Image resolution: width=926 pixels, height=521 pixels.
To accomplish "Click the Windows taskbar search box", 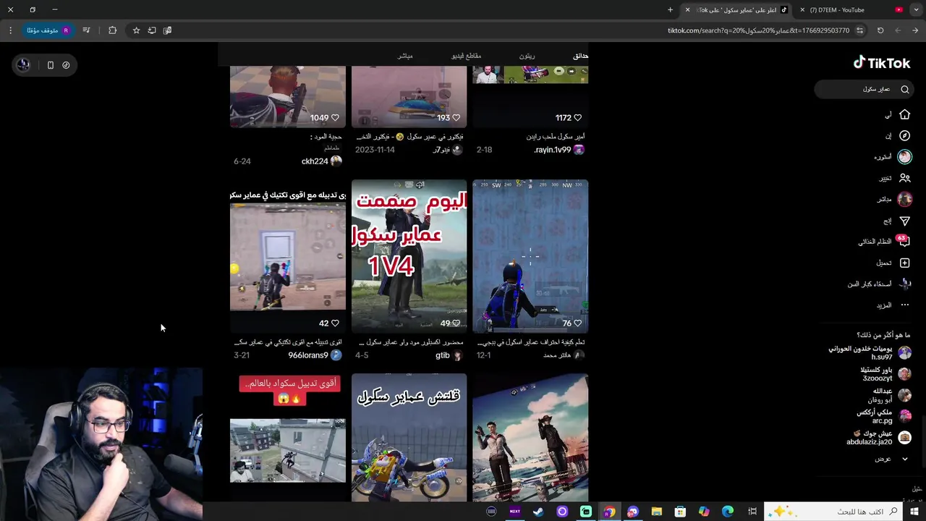I will coord(833,512).
